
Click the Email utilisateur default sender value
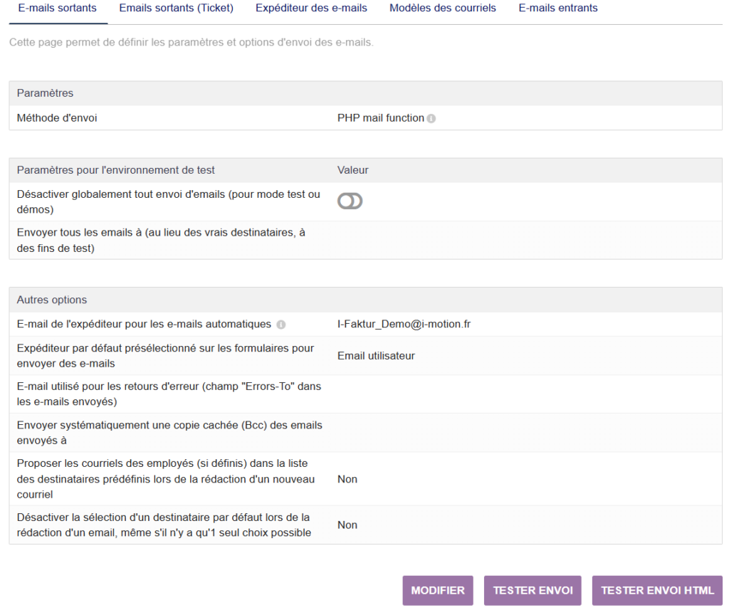coord(376,356)
